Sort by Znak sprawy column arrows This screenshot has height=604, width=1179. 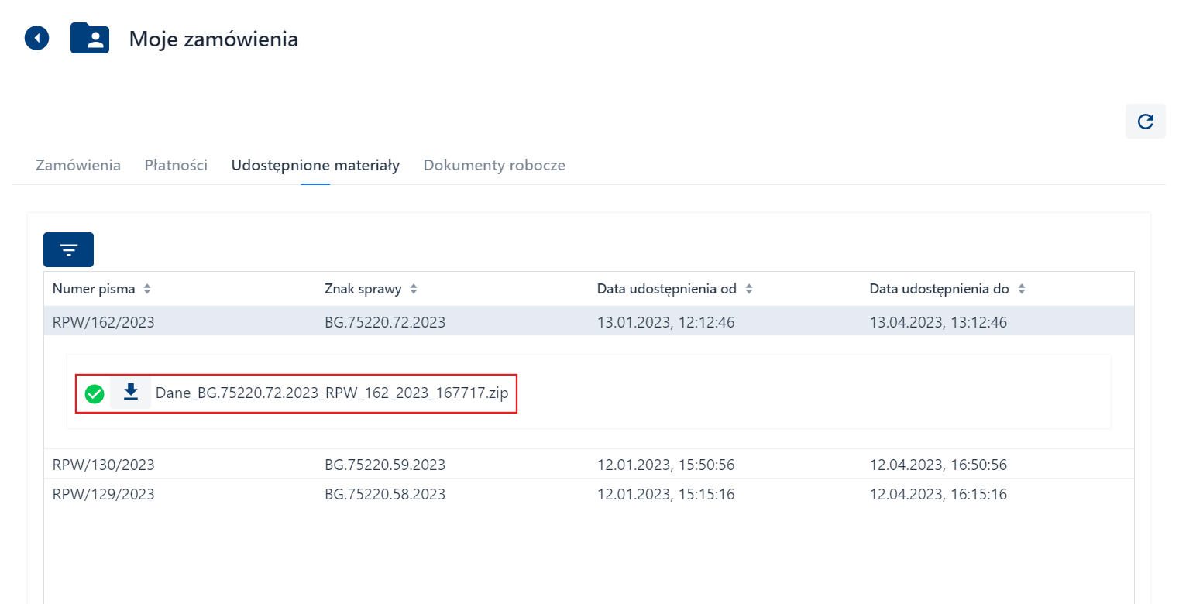click(414, 289)
